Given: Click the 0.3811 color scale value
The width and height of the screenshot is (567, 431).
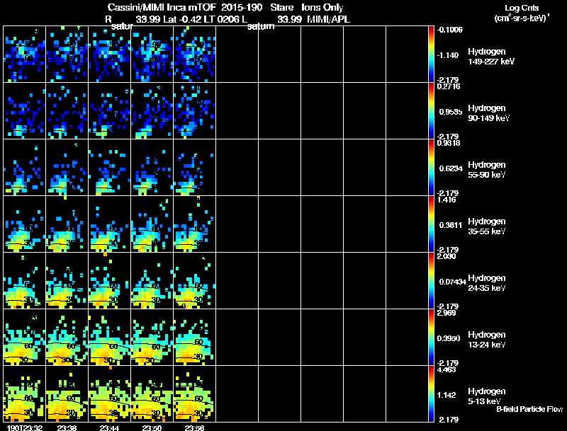Looking at the screenshot, I should pyautogui.click(x=451, y=225).
